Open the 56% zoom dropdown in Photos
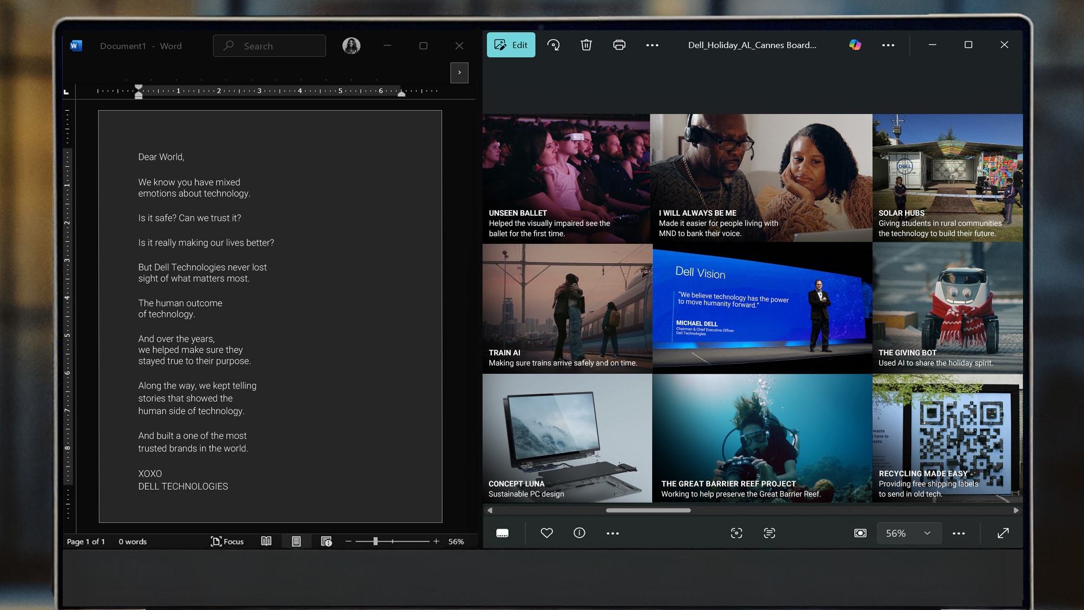1084x610 pixels. tap(909, 533)
